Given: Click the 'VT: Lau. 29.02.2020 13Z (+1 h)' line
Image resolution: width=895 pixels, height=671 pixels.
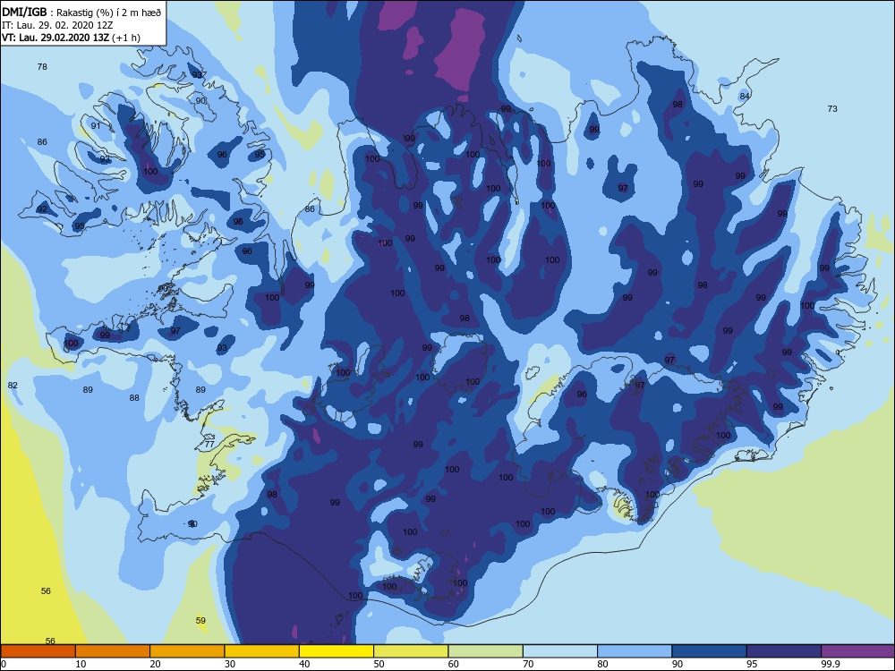Looking at the screenshot, I should tap(71, 38).
